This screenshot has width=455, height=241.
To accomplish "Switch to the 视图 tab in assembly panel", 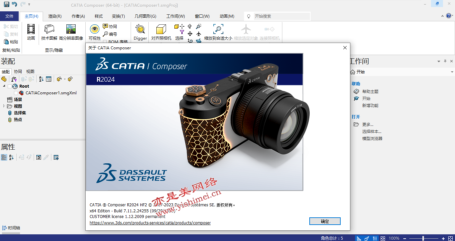I will 30,71.
